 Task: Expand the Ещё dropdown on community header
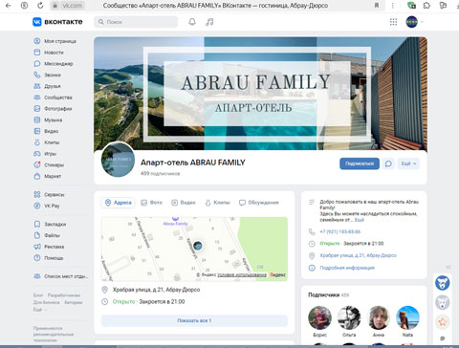click(x=408, y=163)
